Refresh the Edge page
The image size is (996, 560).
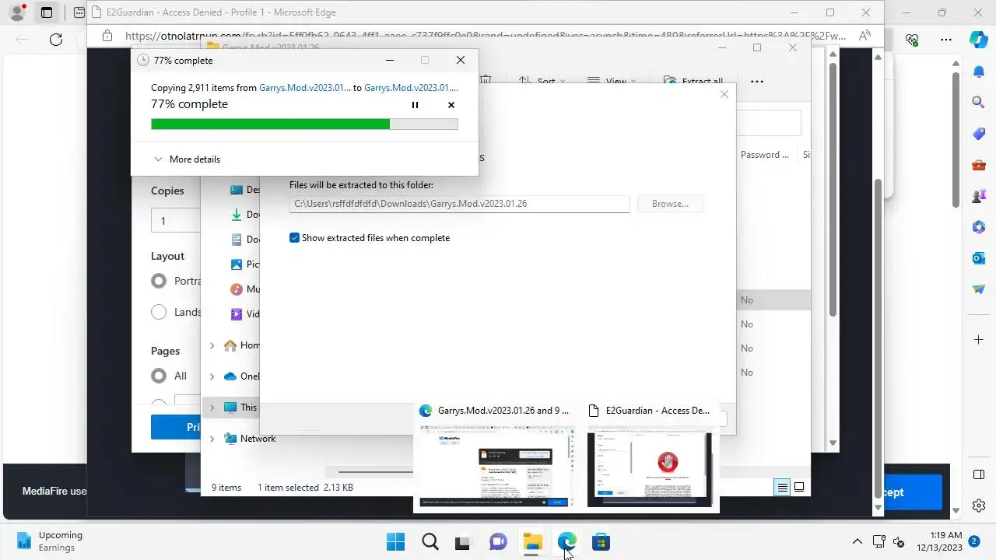pyautogui.click(x=56, y=40)
